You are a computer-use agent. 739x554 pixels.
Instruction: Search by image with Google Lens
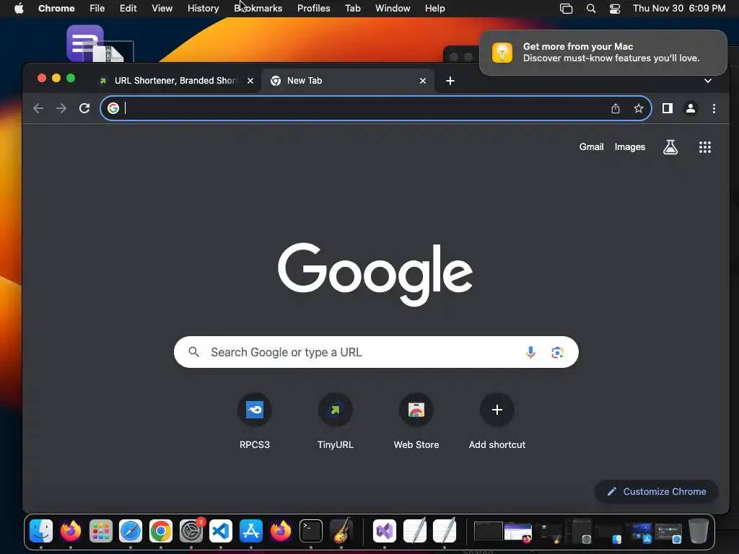(x=557, y=352)
